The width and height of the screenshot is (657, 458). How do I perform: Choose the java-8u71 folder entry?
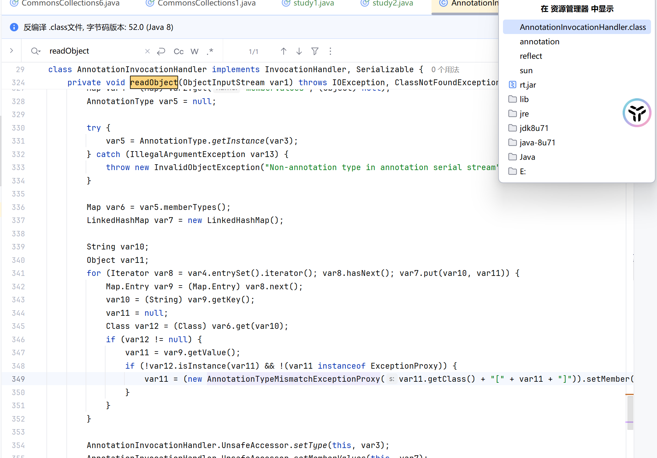(x=577, y=143)
